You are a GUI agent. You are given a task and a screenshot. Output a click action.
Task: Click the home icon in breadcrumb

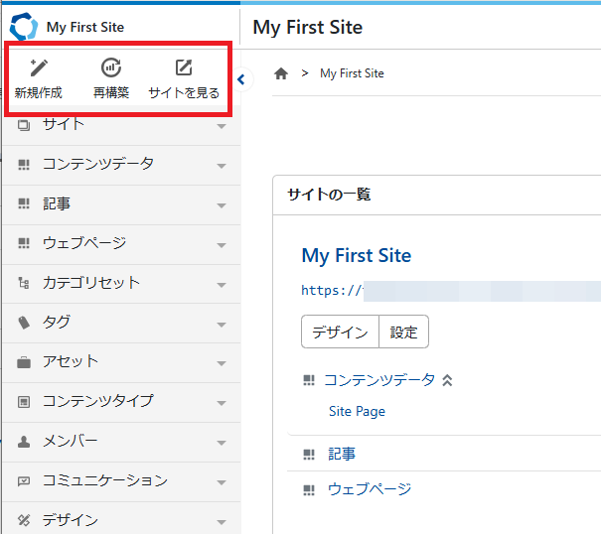pos(281,73)
